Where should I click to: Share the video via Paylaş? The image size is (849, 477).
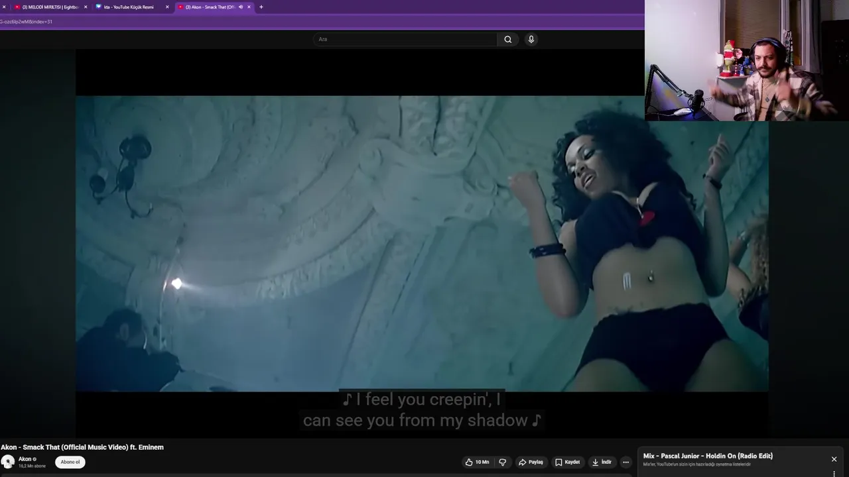[x=531, y=462]
